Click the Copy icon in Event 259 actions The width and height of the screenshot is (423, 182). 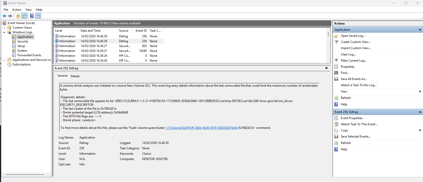[336, 130]
